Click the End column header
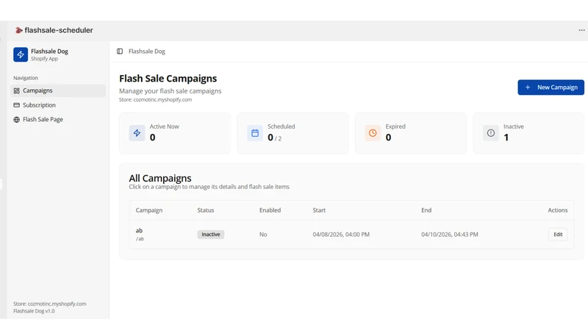The image size is (588, 331). coord(426,210)
